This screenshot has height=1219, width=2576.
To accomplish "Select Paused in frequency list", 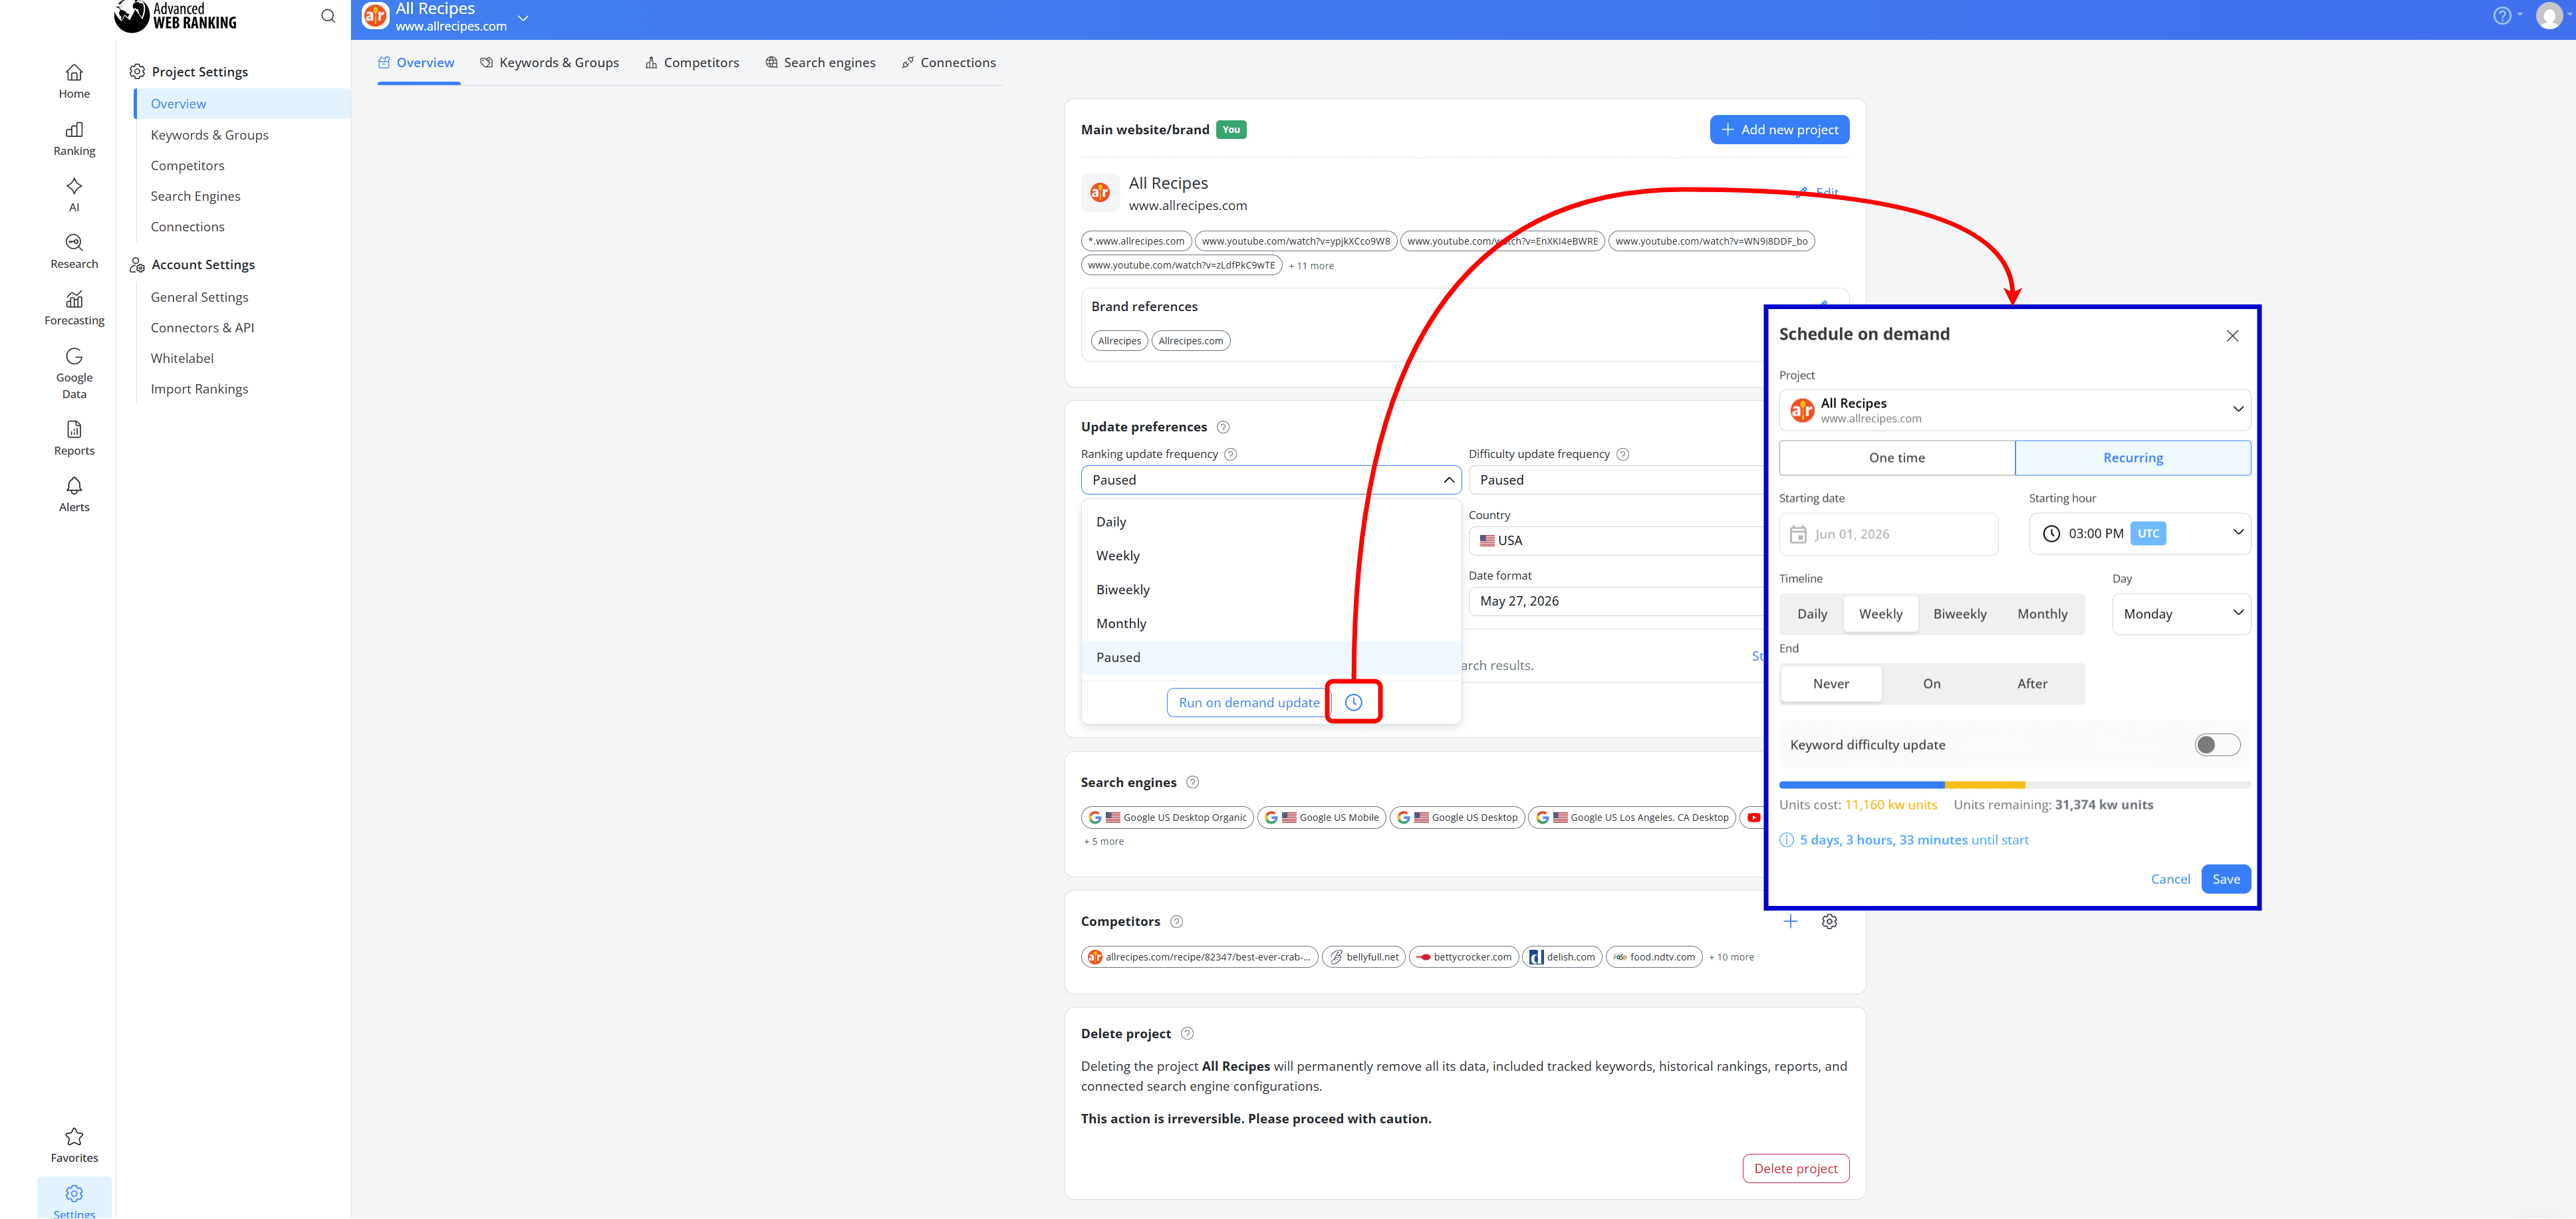I will [x=1271, y=657].
